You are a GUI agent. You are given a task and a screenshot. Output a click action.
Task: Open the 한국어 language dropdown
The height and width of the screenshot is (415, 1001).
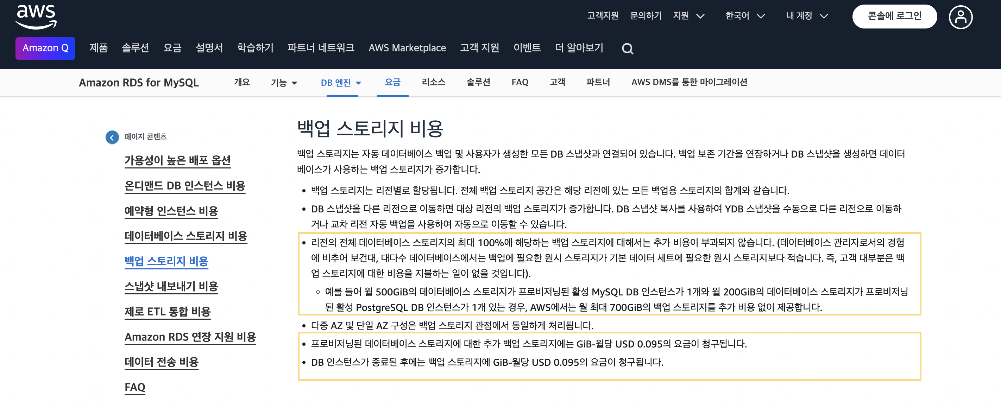click(744, 16)
